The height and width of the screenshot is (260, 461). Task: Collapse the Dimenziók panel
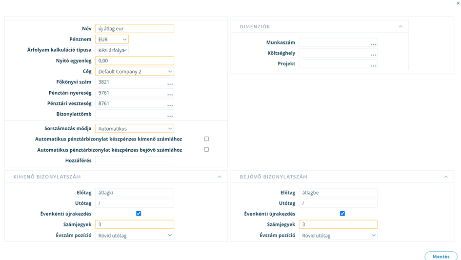pyautogui.click(x=401, y=26)
